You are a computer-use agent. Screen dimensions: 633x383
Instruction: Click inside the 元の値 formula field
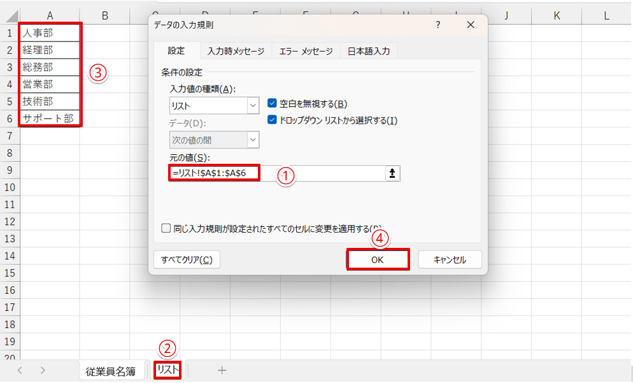(x=255, y=173)
